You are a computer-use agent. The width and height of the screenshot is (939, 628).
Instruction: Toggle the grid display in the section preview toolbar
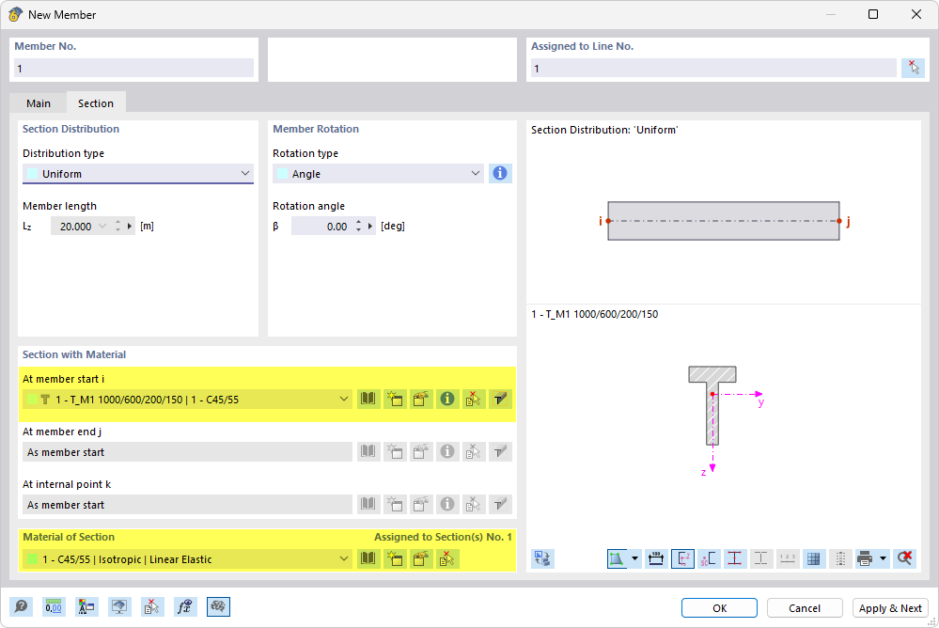click(814, 558)
